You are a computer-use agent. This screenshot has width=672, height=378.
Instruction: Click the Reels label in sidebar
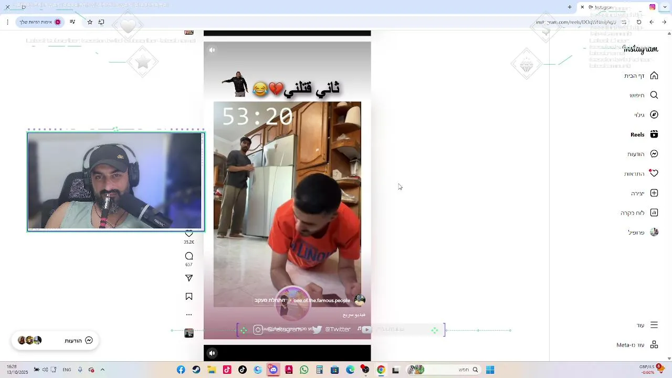[x=637, y=134]
